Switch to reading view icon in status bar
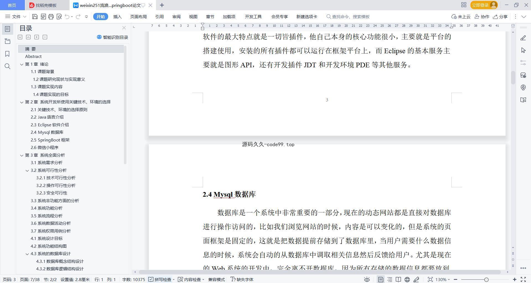The height and width of the screenshot is (283, 531). 398,279
